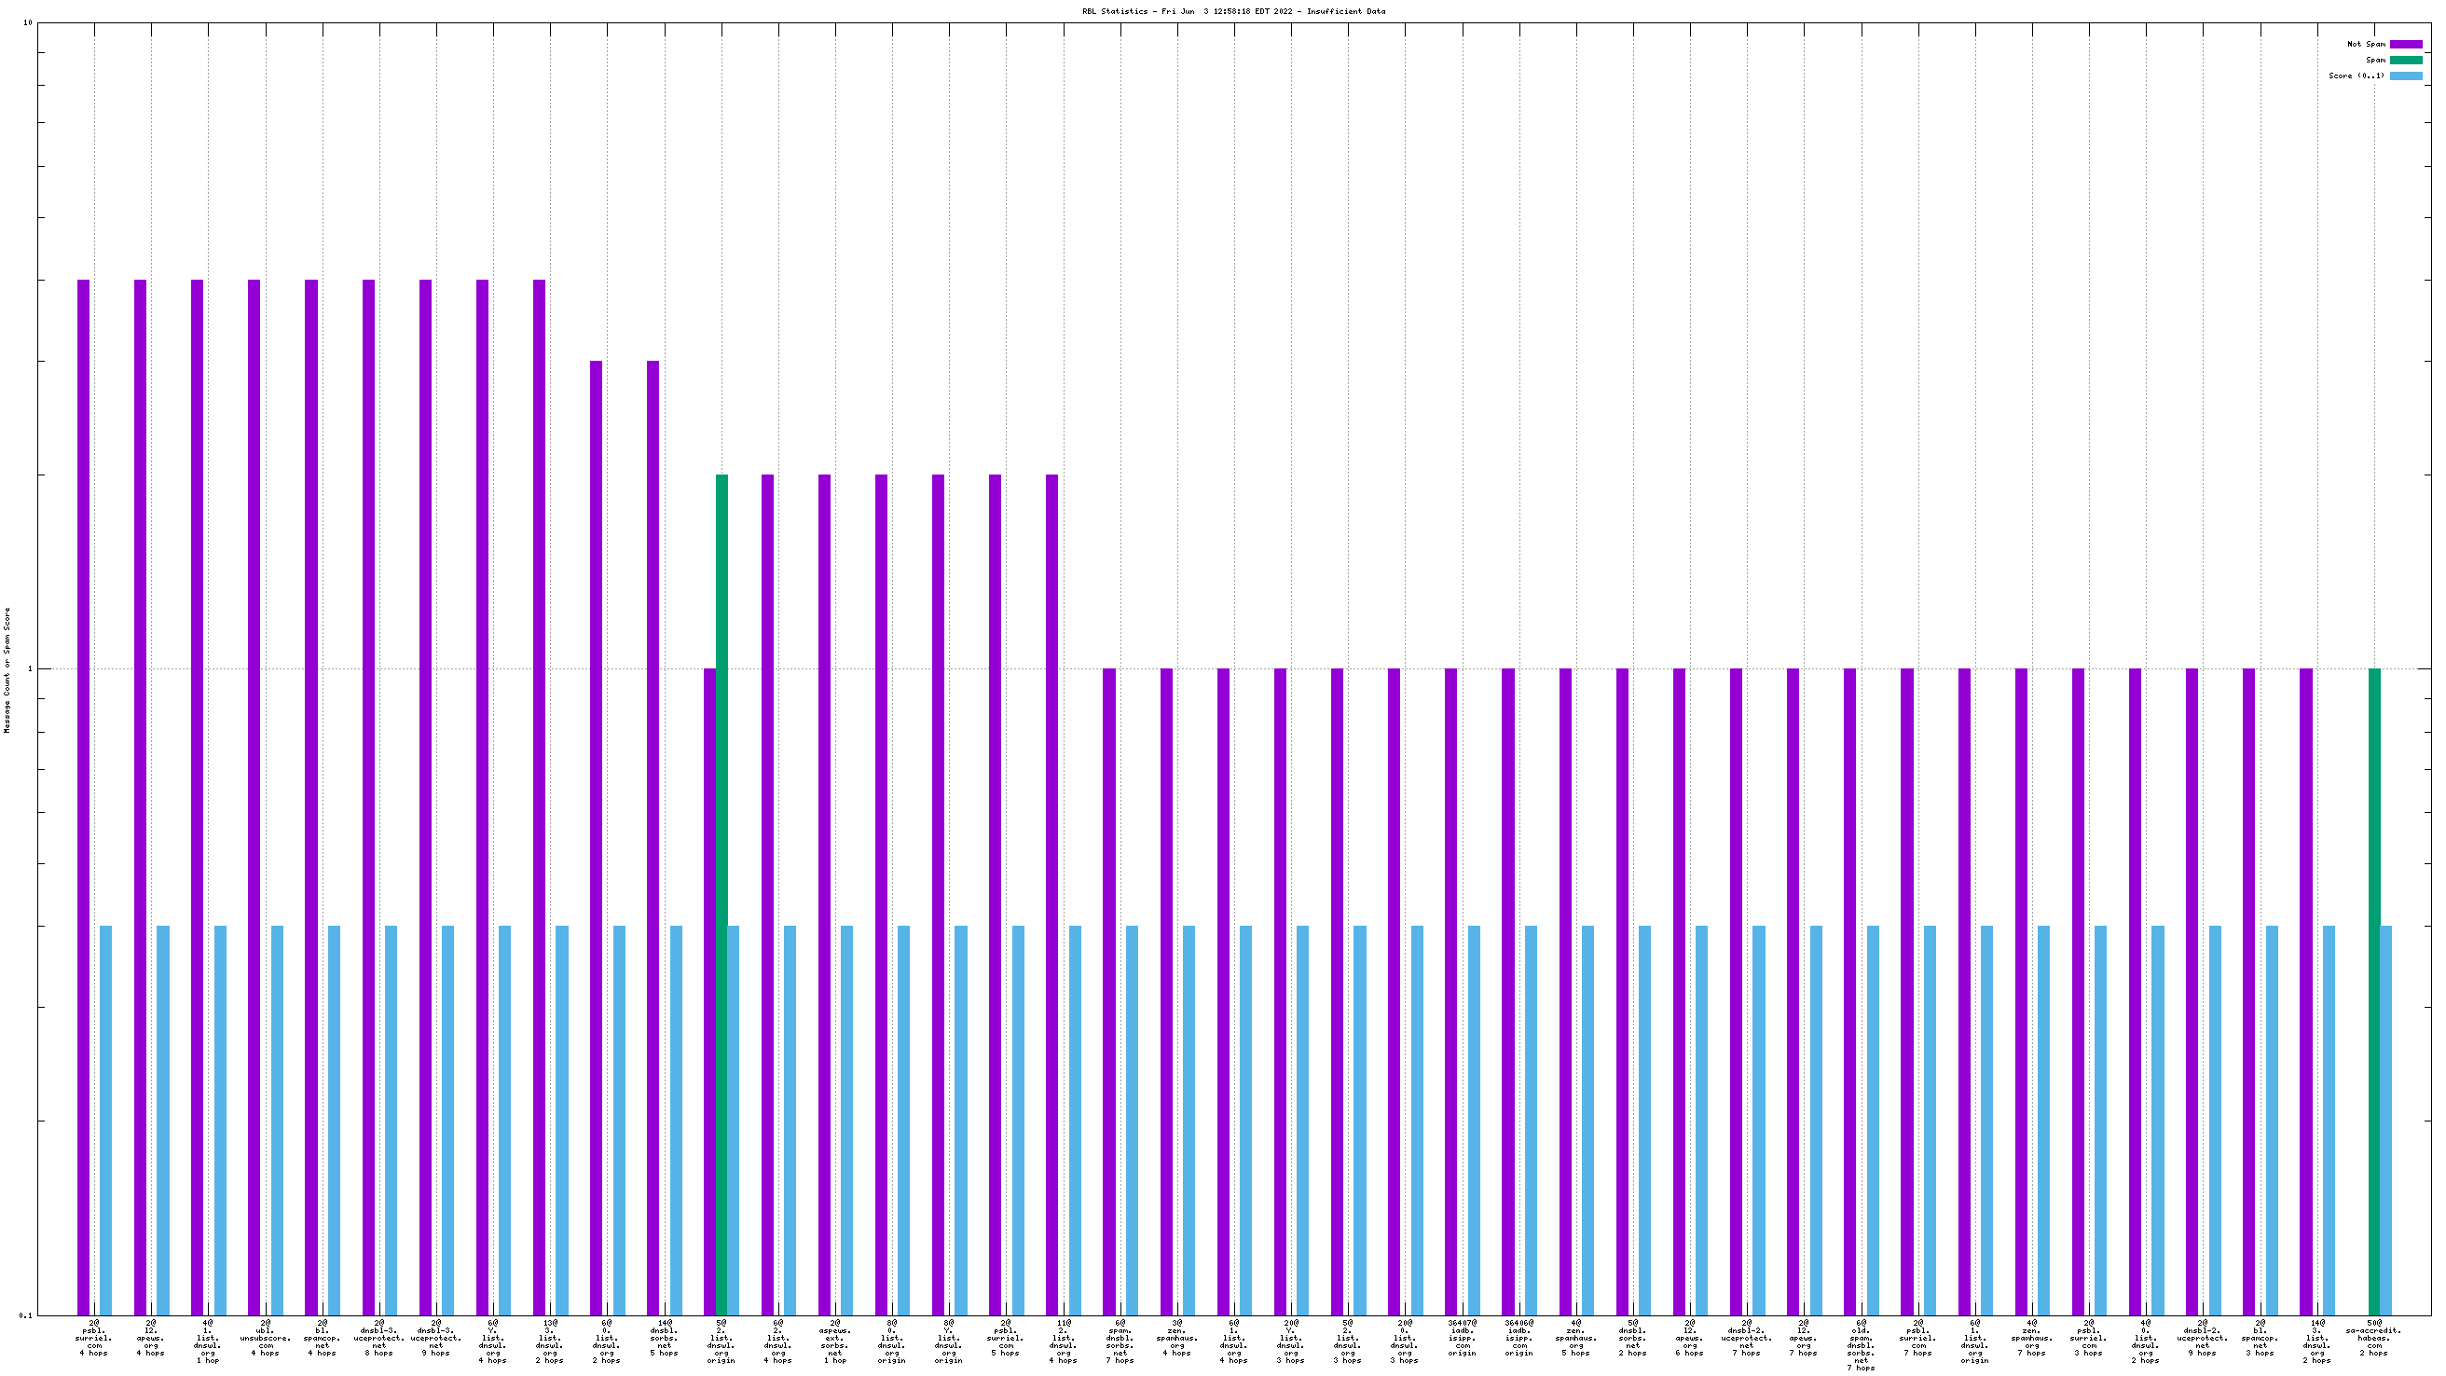Click the 'zen.spamhaus.org 5 hops' axis label

[1575, 1337]
